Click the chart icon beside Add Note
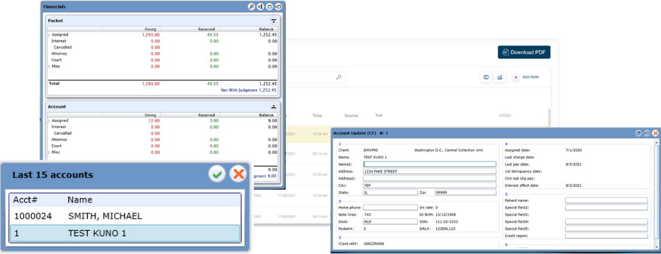 500,77
